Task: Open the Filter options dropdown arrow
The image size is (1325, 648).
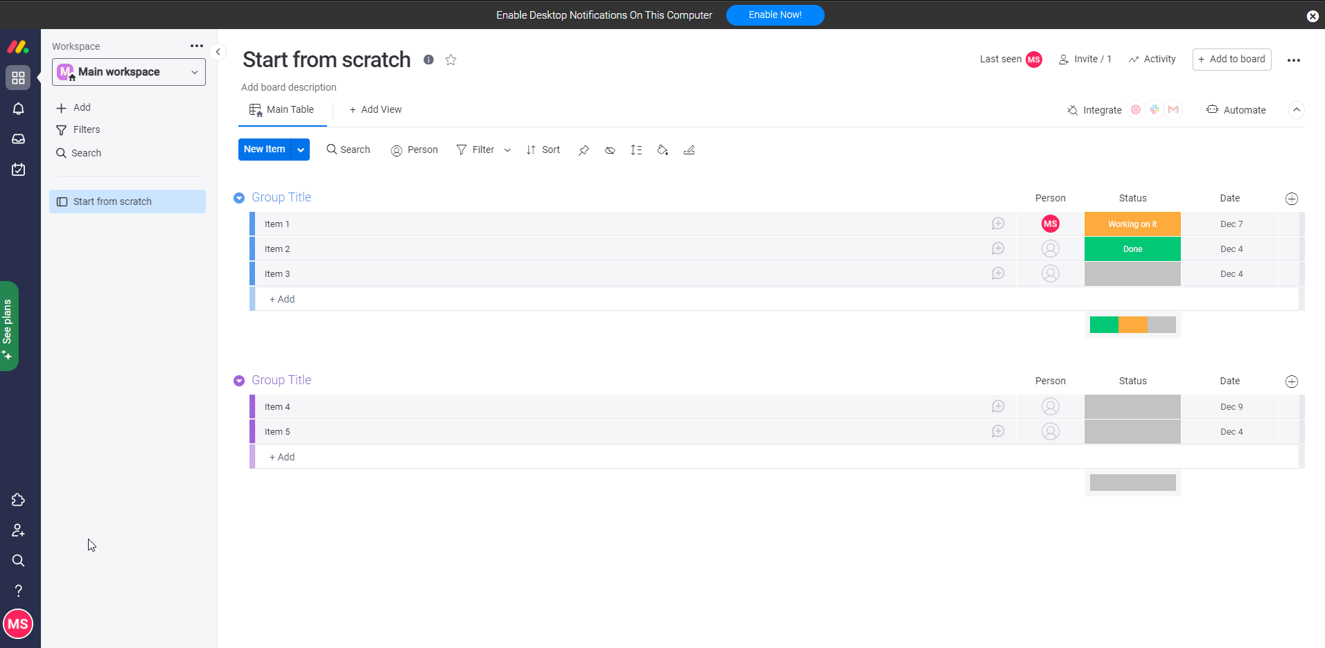Action: [507, 150]
